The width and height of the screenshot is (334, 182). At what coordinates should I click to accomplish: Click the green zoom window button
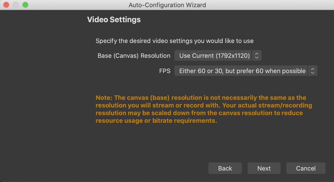tap(25, 5)
